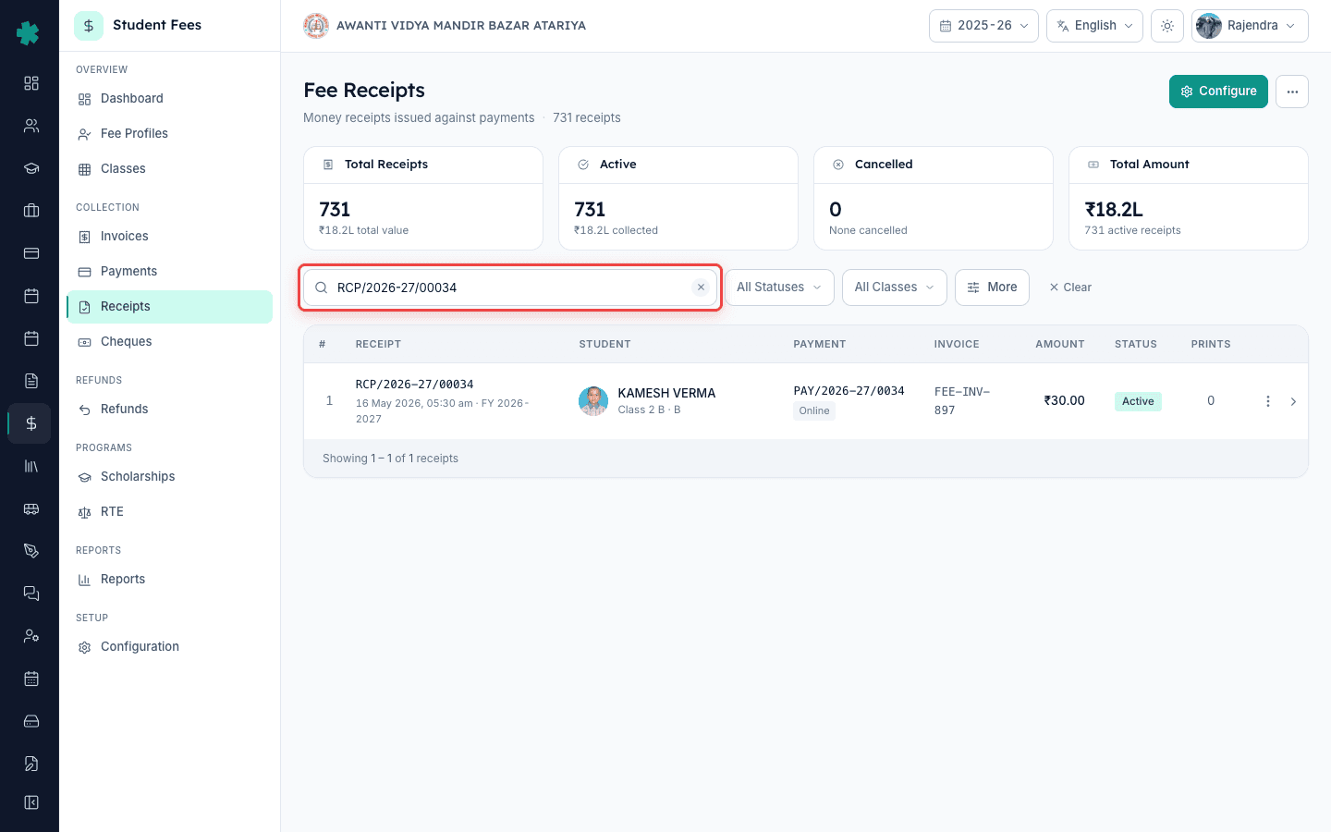Click invoice FEE-INV-897 in the row
This screenshot has width=1331, height=832.
(962, 401)
